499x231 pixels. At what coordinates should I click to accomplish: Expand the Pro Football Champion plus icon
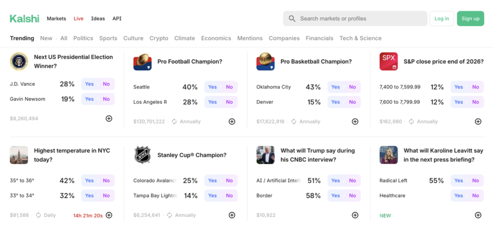[x=232, y=121]
